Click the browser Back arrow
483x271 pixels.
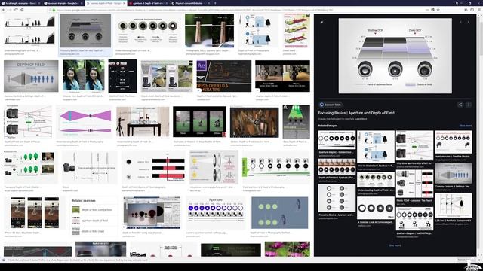point(4,10)
